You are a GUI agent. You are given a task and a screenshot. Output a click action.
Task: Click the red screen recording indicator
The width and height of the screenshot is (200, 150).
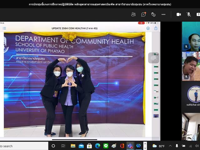[x=141, y=23]
